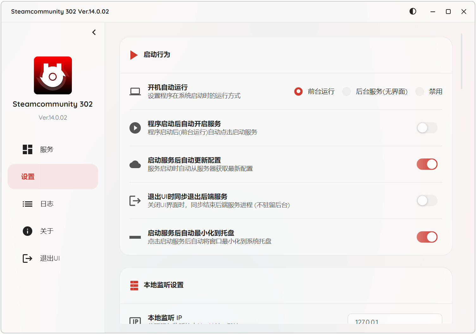This screenshot has height=334, width=476.
Task: Click the 开机自动运行 setting title
Action: [168, 87]
